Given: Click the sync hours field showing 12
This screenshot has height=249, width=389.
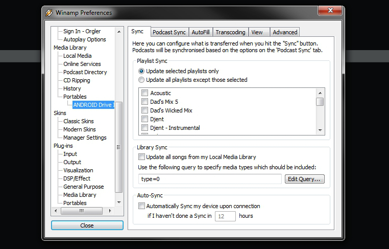Looking at the screenshot, I should (225, 216).
